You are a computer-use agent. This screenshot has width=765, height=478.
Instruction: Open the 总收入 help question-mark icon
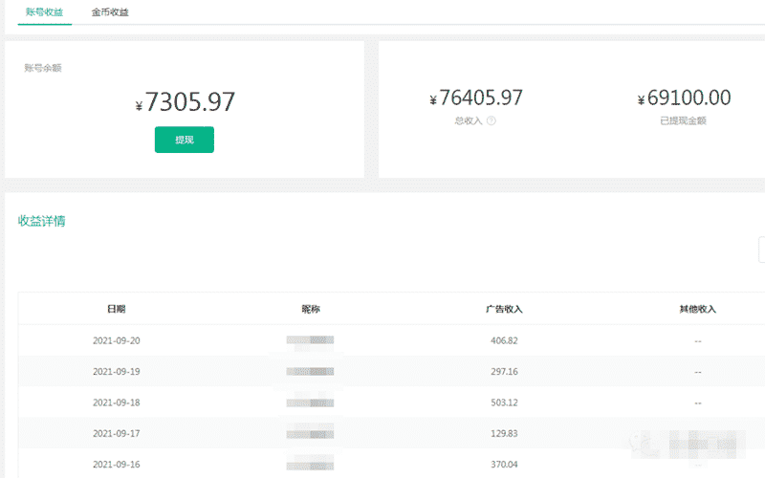coord(492,120)
